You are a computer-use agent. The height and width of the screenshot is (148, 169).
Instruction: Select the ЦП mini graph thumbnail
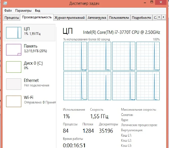tap(14, 33)
